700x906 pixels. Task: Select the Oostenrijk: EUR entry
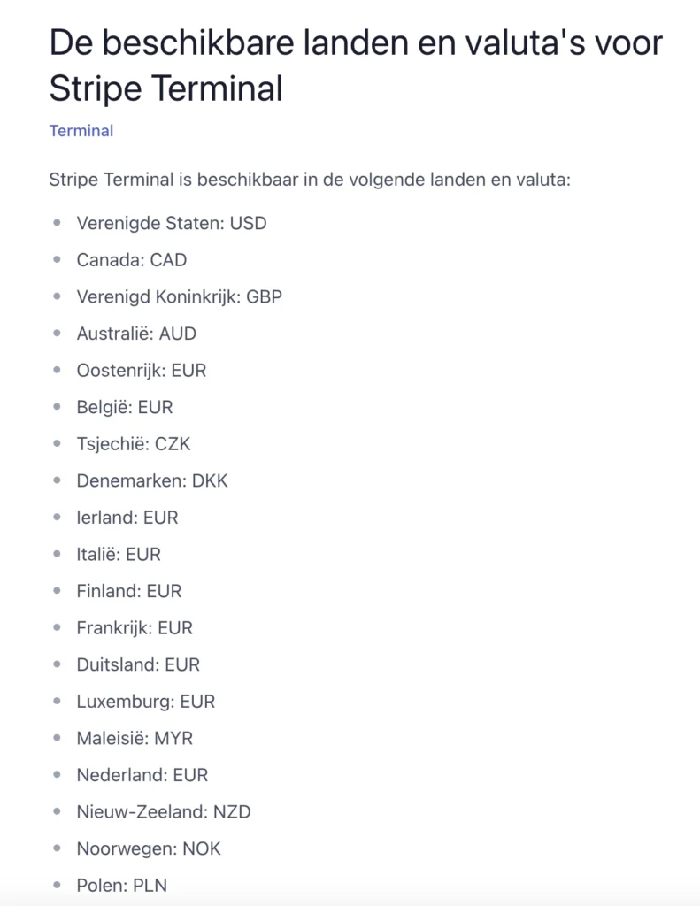click(x=141, y=371)
